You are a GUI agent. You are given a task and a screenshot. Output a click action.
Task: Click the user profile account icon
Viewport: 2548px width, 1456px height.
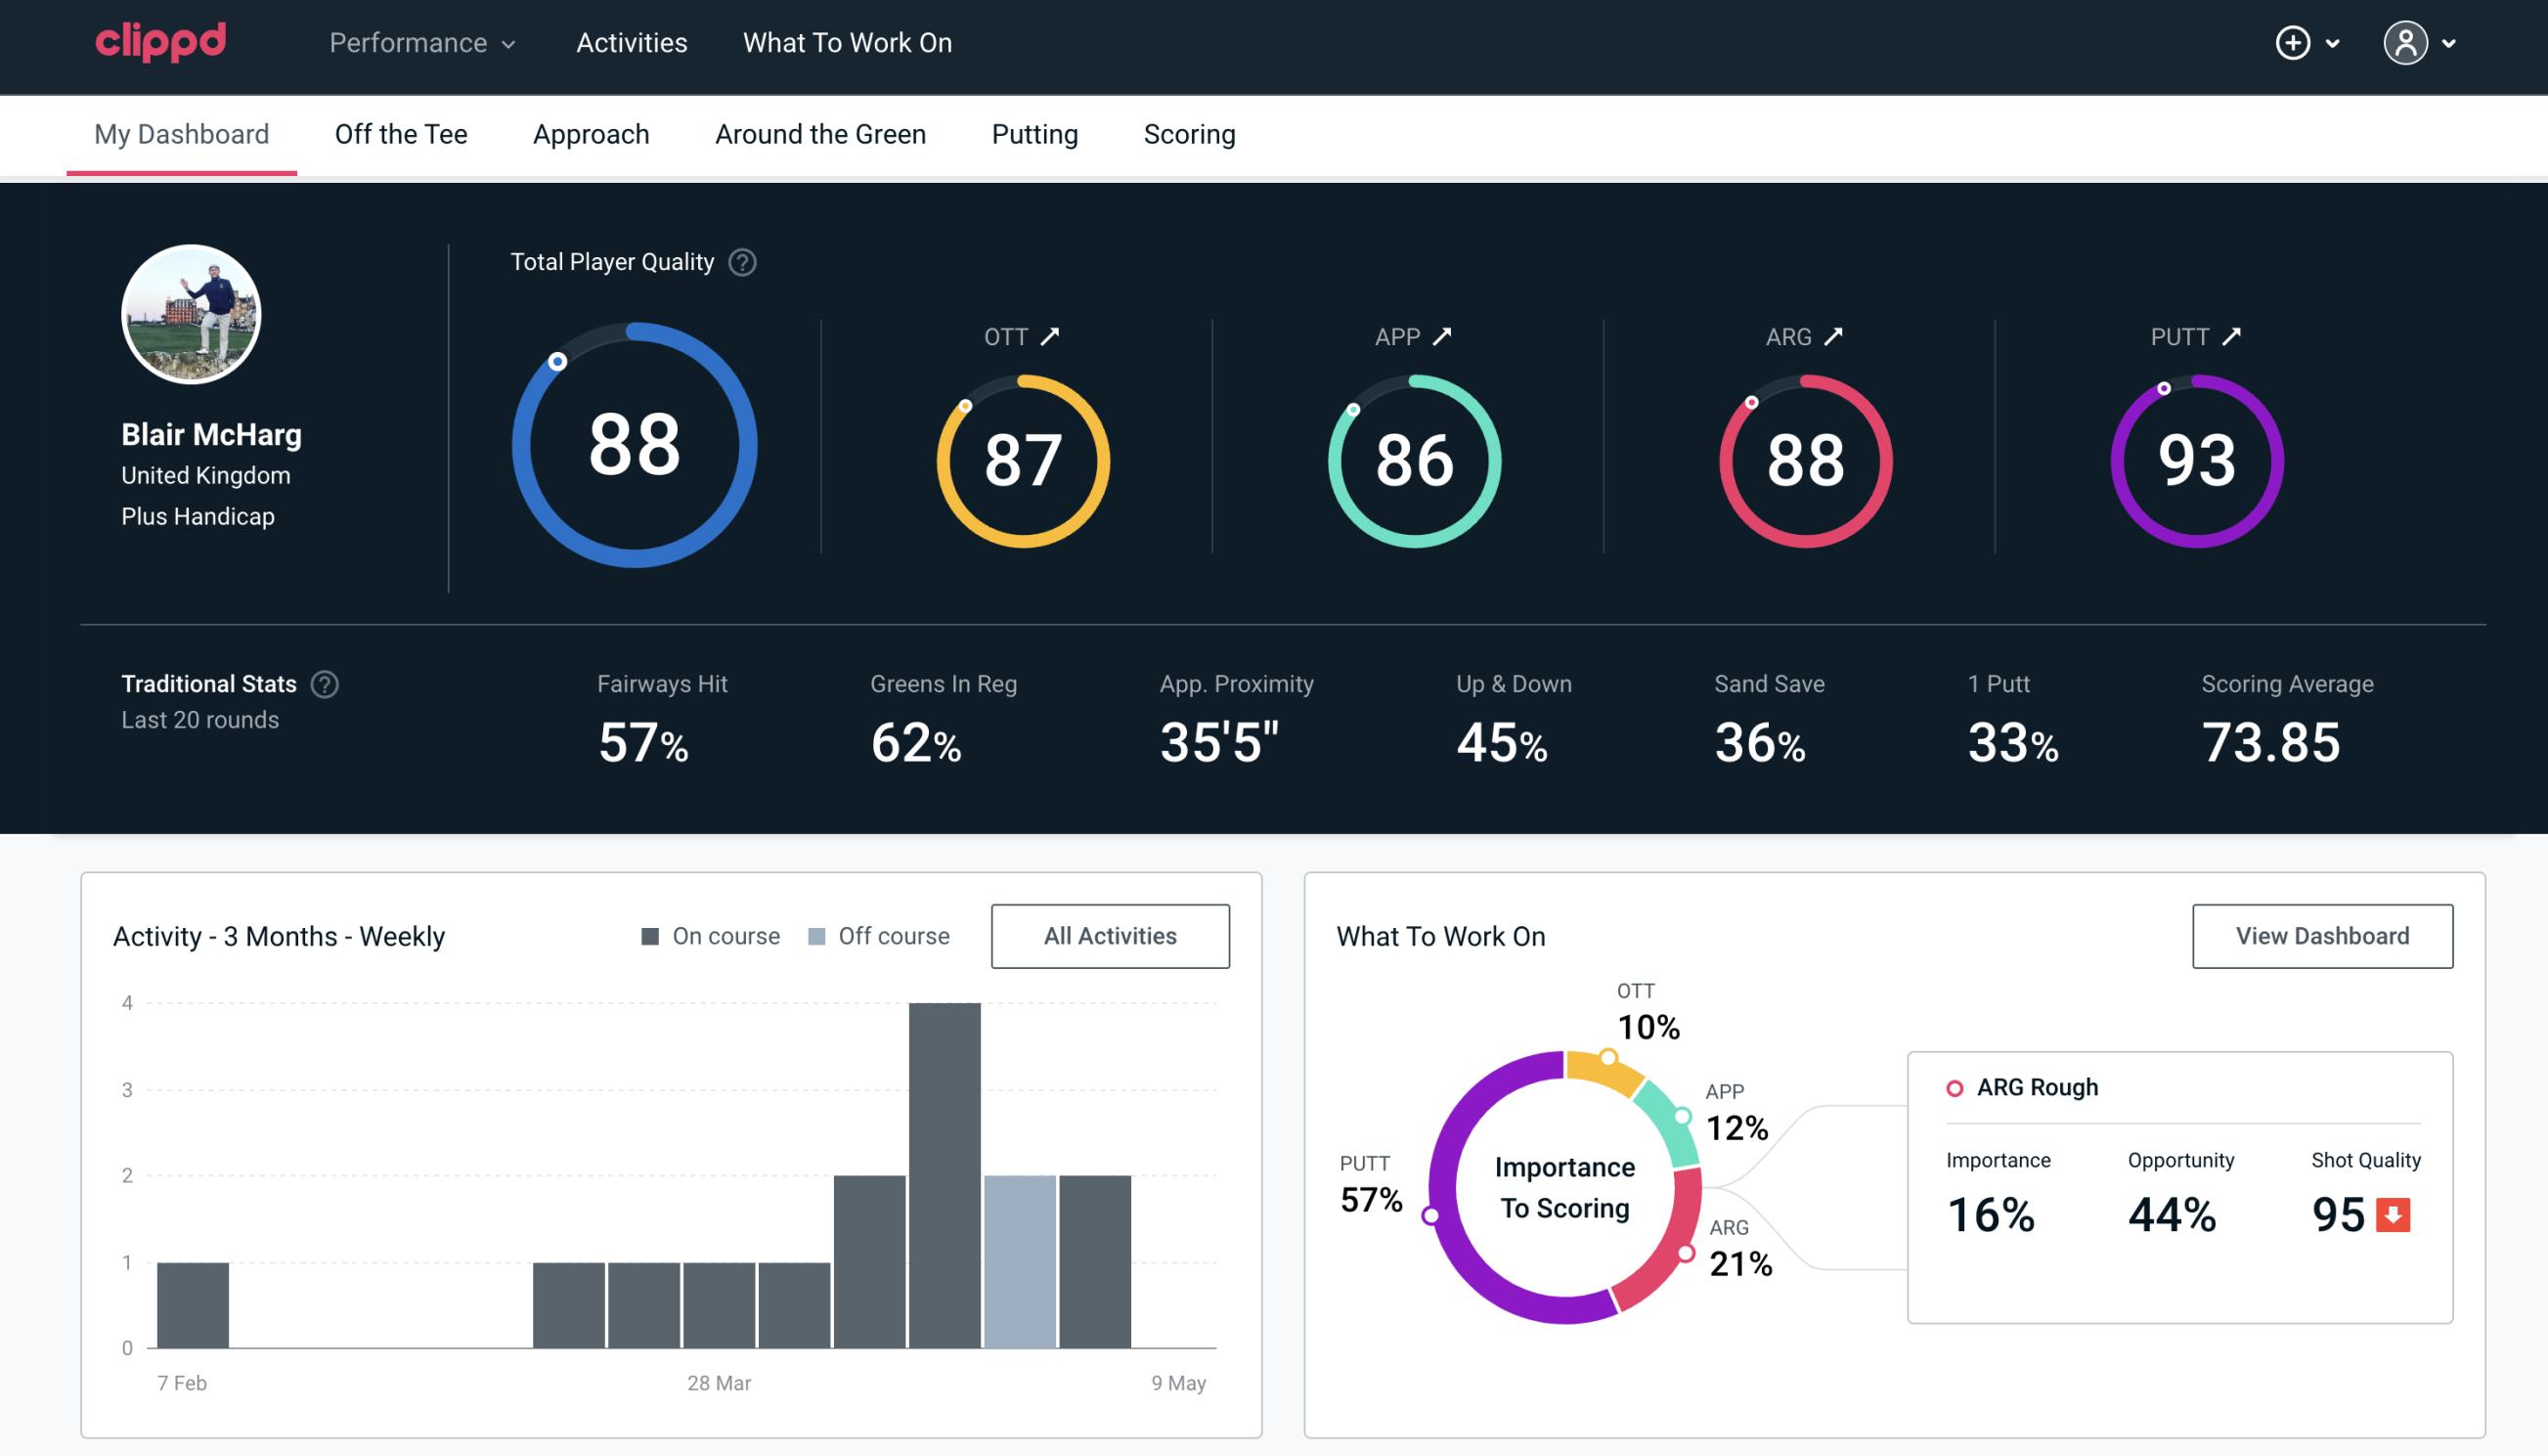[x=2406, y=42]
